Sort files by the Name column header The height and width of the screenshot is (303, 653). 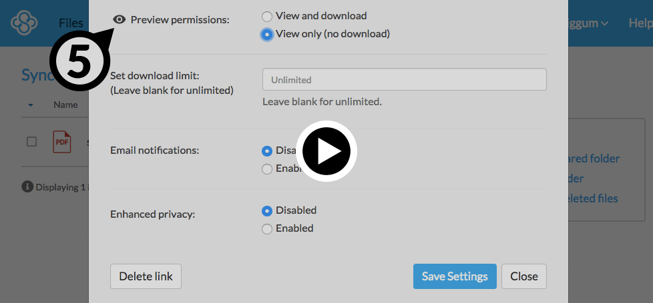(65, 105)
